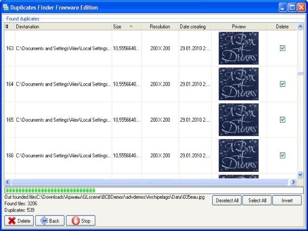Open preview thumbnail of row 163

pyautogui.click(x=238, y=48)
